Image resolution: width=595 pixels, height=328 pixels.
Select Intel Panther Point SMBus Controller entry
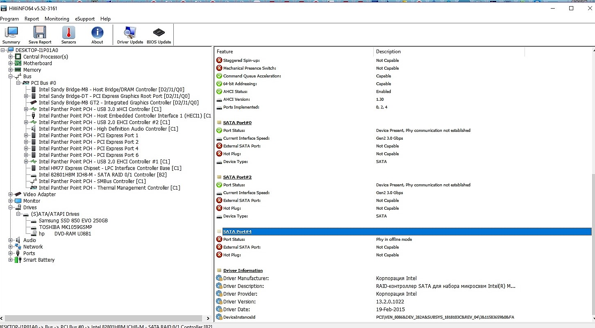point(92,181)
